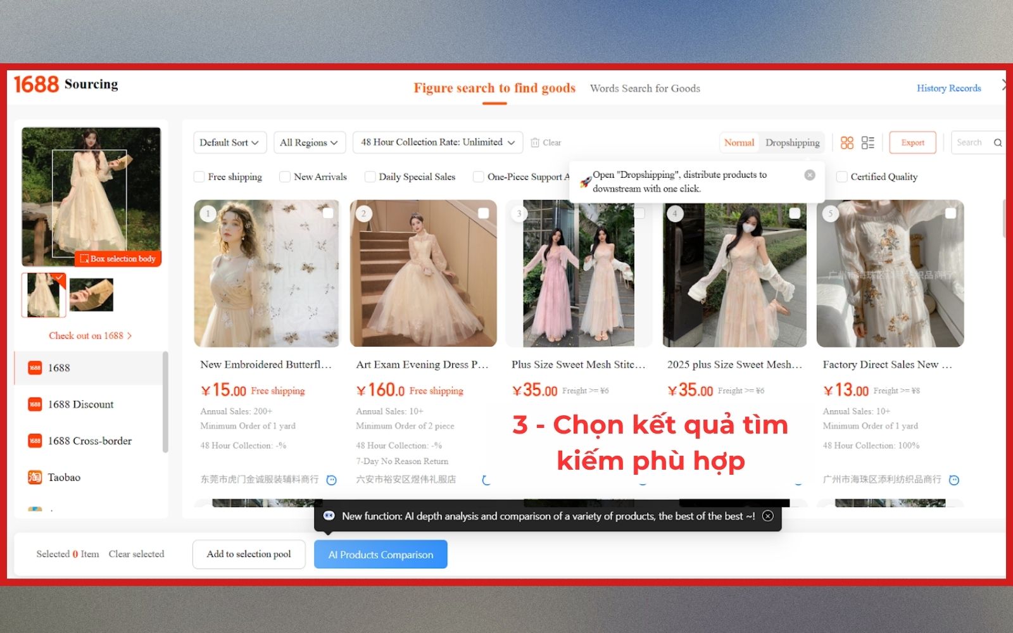
Task: Click the Taobao source icon
Action: [35, 477]
